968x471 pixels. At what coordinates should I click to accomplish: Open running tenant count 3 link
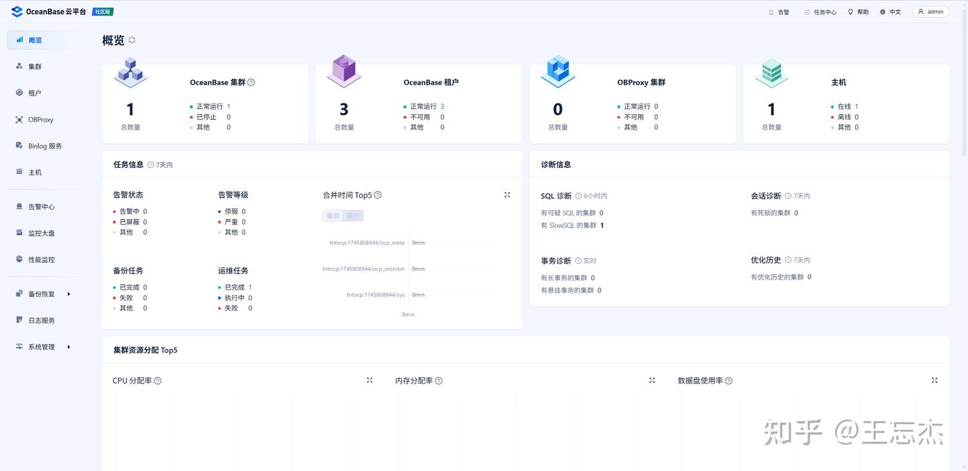pos(442,106)
